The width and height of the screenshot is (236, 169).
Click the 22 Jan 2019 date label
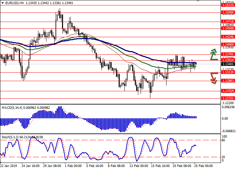(9, 166)
